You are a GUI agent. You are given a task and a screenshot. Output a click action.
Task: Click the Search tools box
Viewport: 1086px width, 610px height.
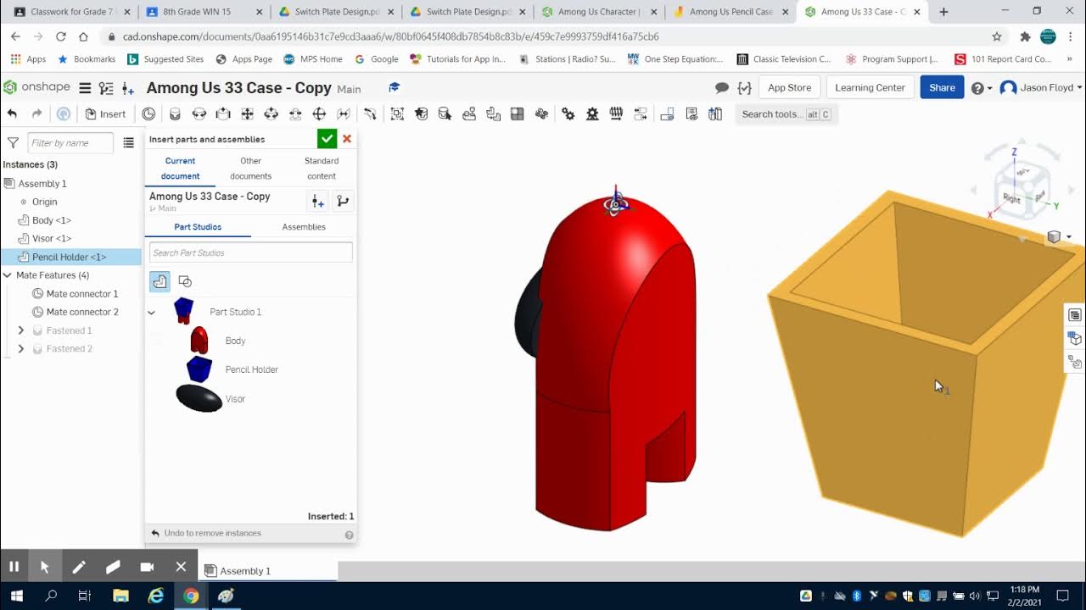click(x=786, y=114)
